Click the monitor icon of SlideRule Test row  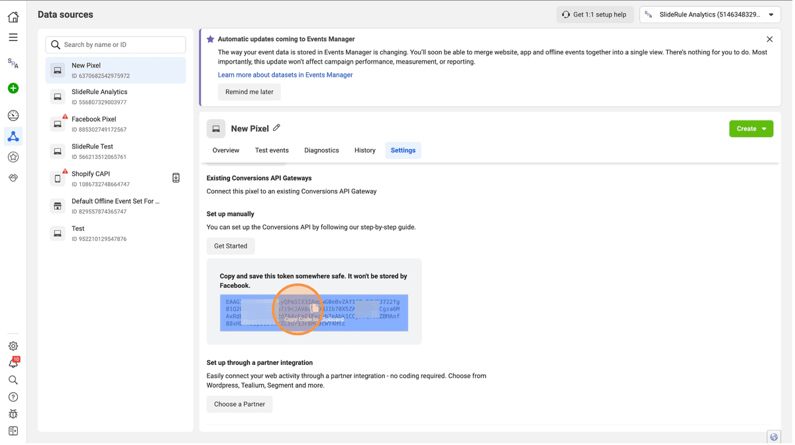coord(58,152)
